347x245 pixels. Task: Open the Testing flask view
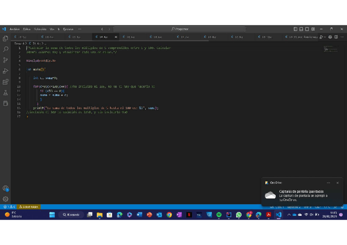[5, 93]
